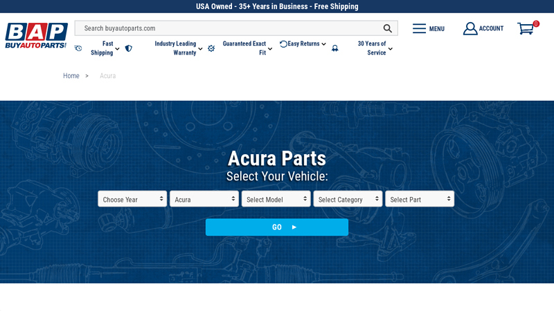The width and height of the screenshot is (554, 311).
Task: Open the Select Model dropdown
Action: (x=276, y=199)
